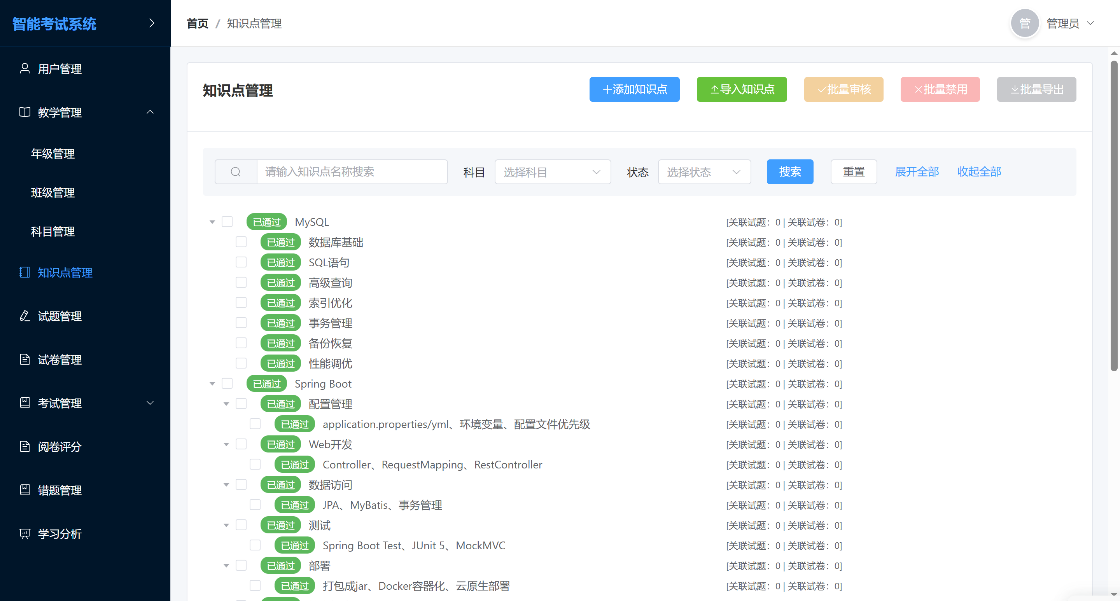Click the document icon beside 试卷管理
The width and height of the screenshot is (1120, 601).
[25, 359]
